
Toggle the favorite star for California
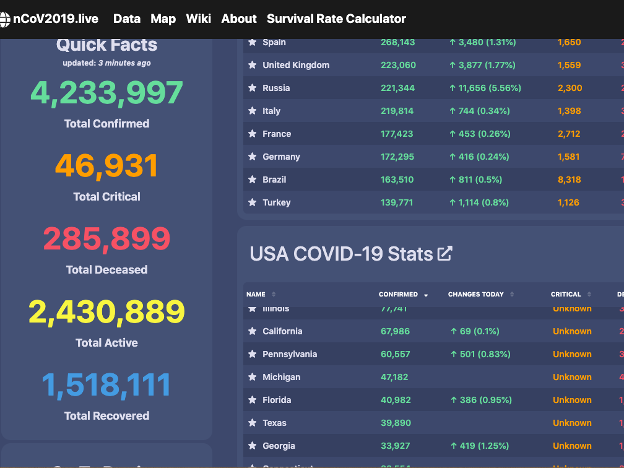pyautogui.click(x=252, y=331)
